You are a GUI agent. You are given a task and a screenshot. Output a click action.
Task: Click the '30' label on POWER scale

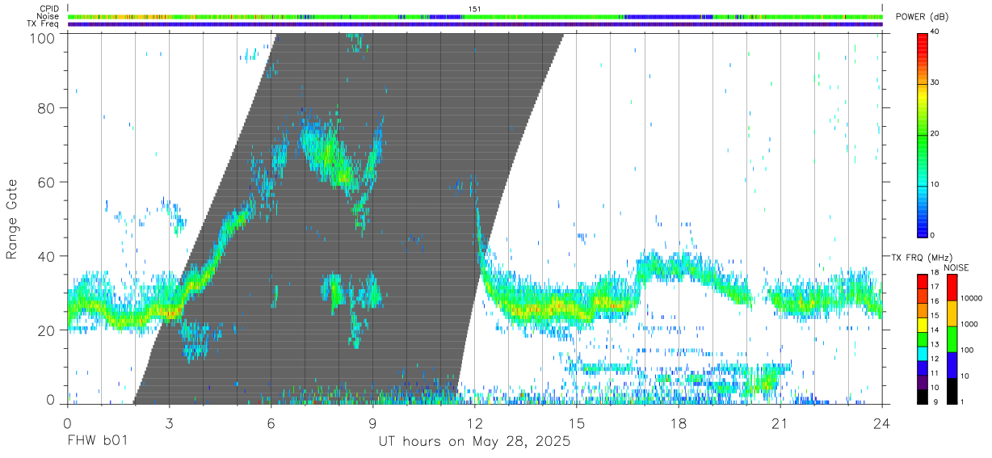click(934, 83)
